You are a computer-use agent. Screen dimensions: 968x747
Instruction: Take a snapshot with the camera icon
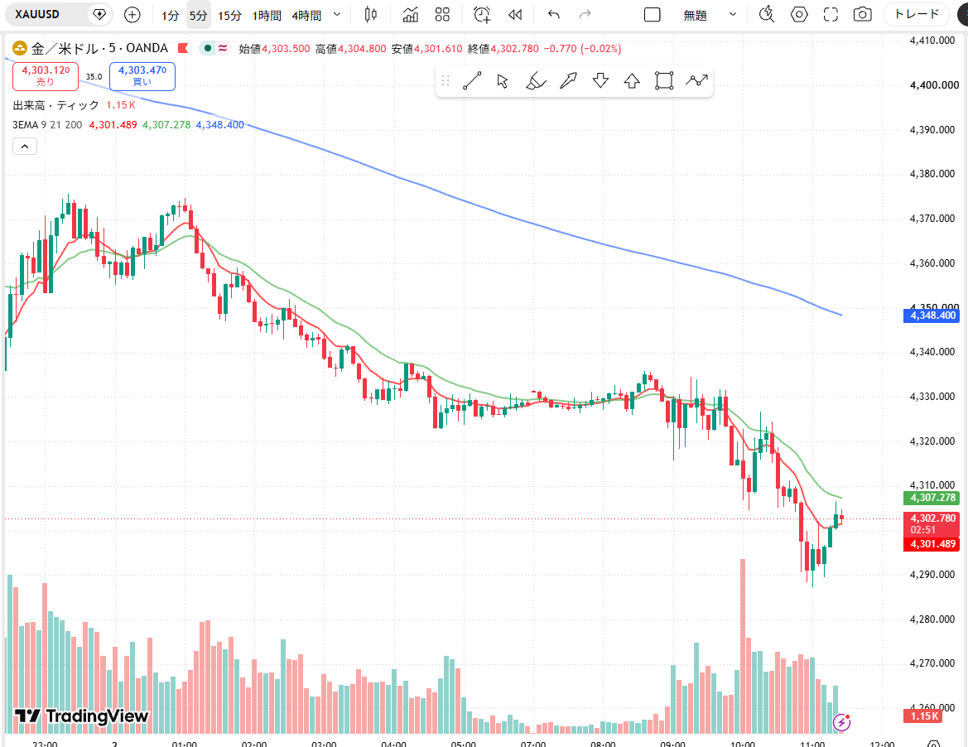pos(863,15)
